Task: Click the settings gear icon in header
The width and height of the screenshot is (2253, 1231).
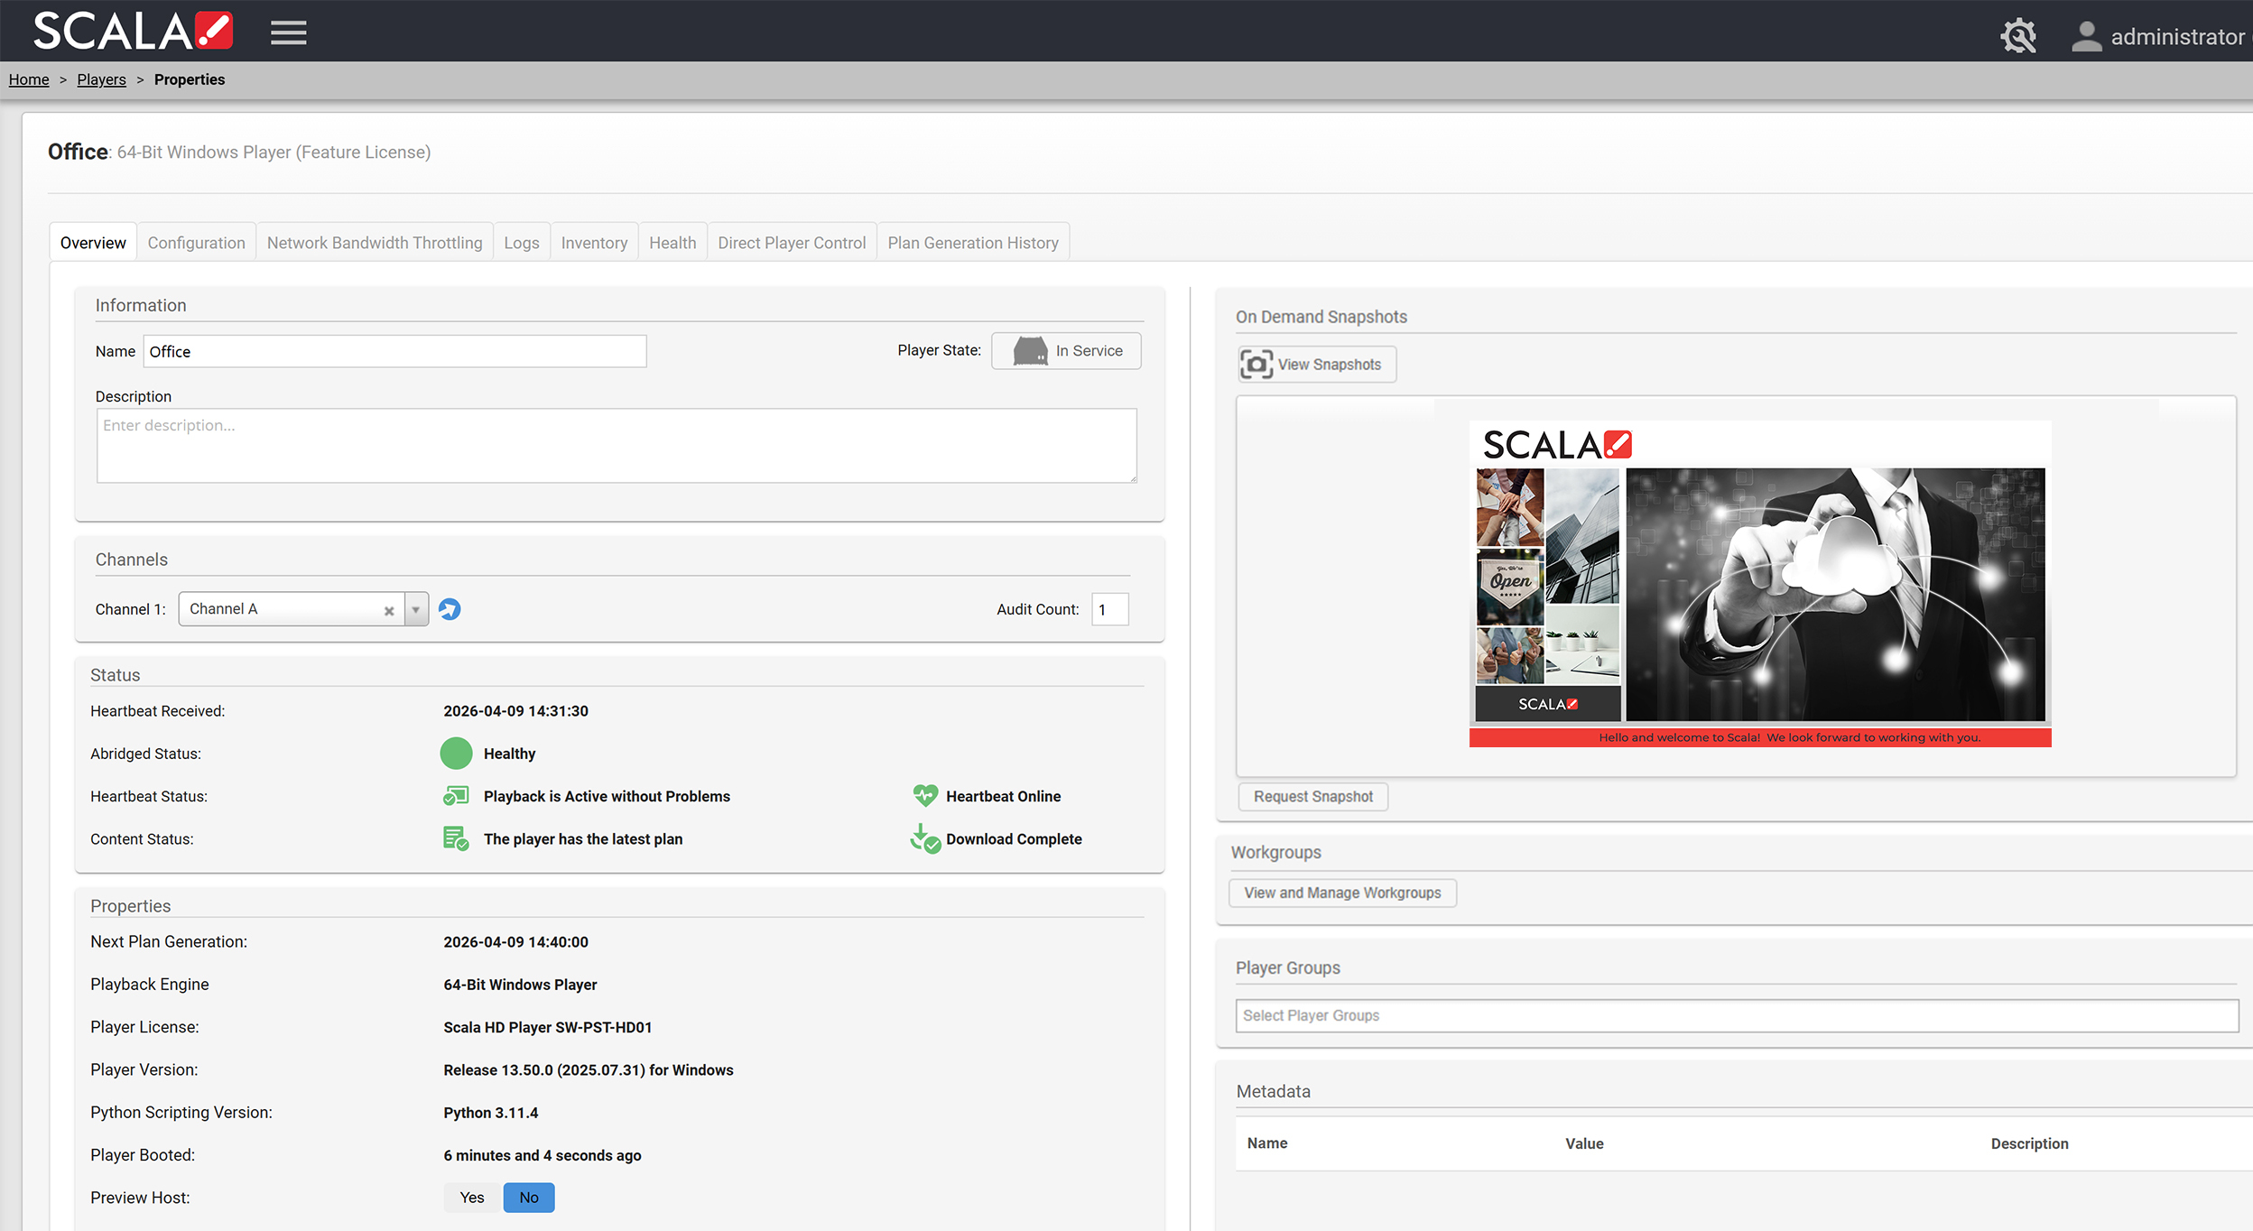Action: 2018,36
